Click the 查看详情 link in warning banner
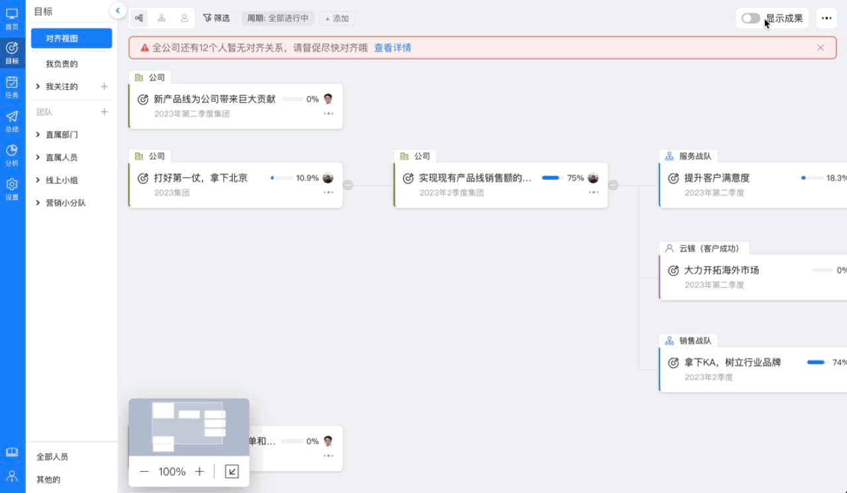Image resolution: width=847 pixels, height=493 pixels. click(392, 48)
